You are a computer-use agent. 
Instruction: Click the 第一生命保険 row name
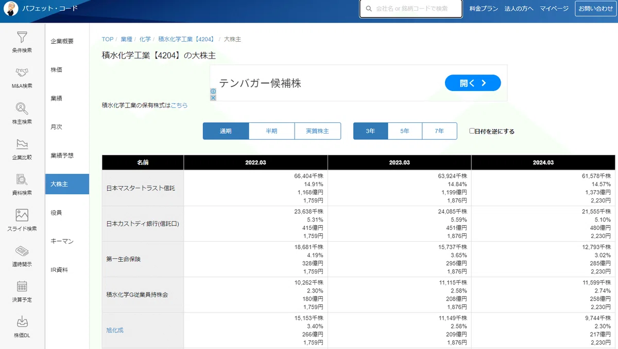click(x=124, y=259)
